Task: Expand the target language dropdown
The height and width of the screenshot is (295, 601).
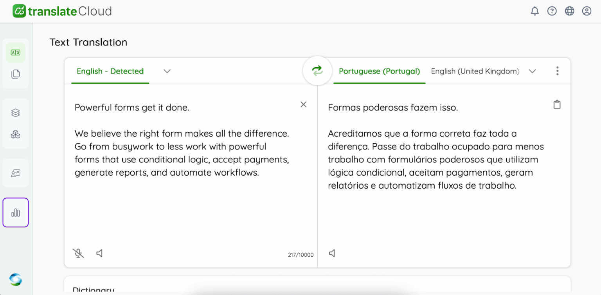Action: coord(532,71)
